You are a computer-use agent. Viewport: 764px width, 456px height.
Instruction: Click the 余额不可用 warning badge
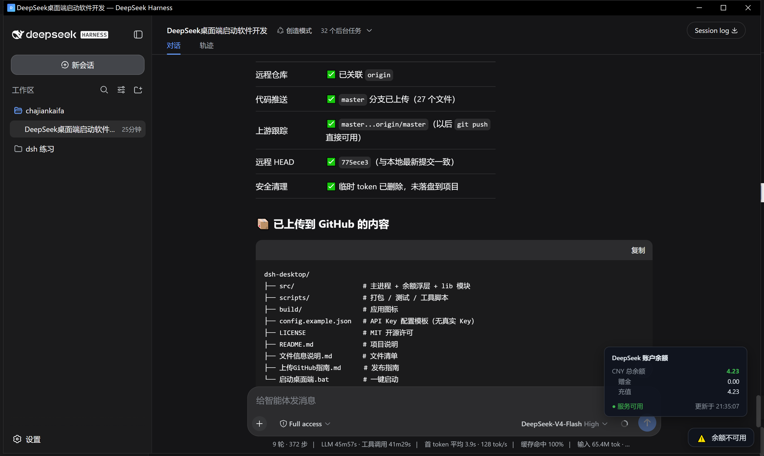[x=721, y=438]
